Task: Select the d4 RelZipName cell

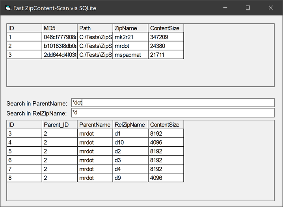Action: click(130, 169)
